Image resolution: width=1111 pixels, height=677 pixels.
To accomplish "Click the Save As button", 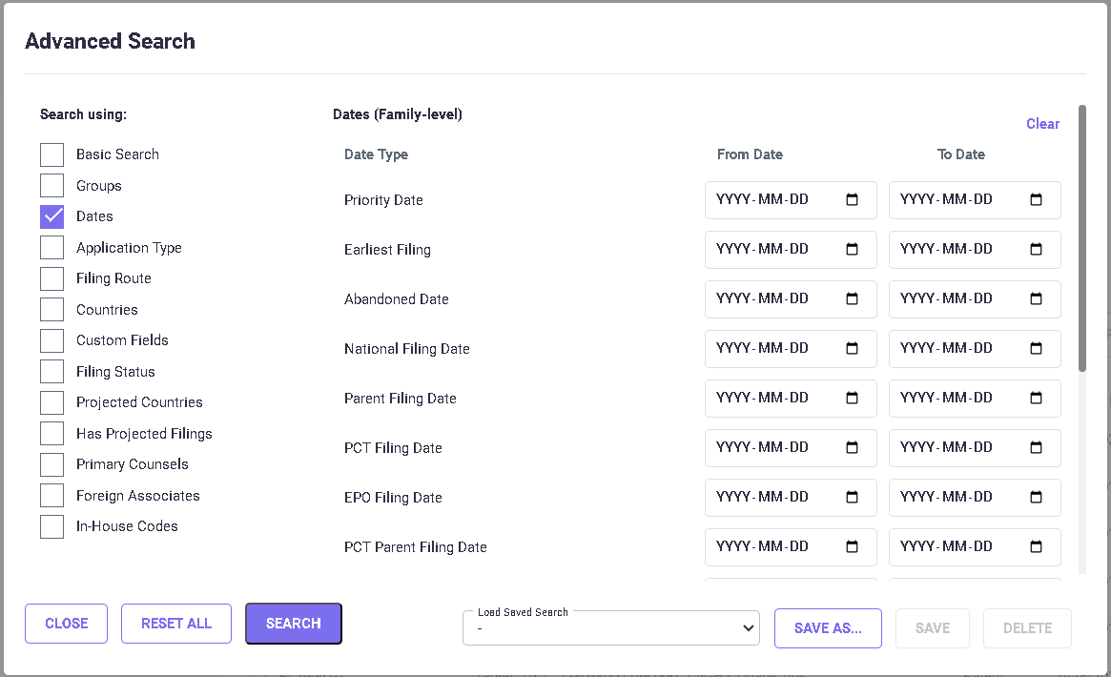I will point(827,628).
